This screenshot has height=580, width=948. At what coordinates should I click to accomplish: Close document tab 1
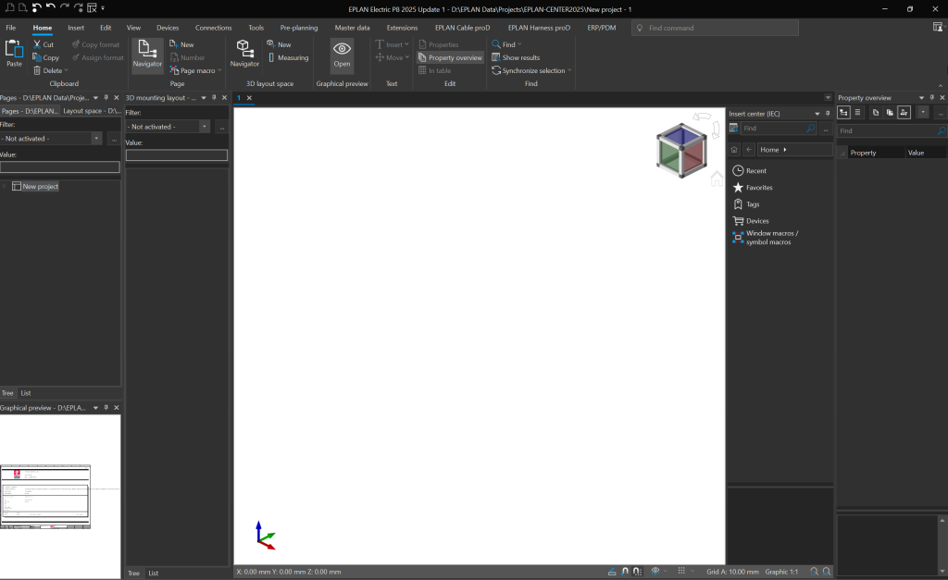click(249, 97)
